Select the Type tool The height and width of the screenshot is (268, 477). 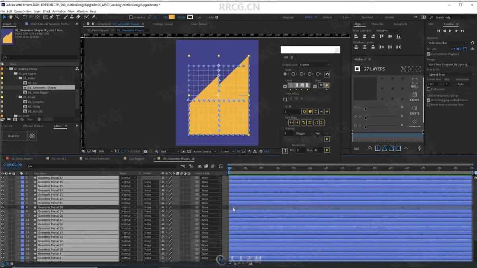pos(58,17)
